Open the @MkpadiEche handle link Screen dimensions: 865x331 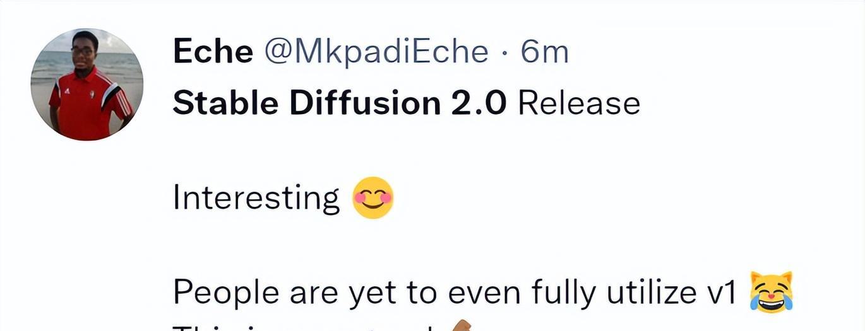pos(376,52)
